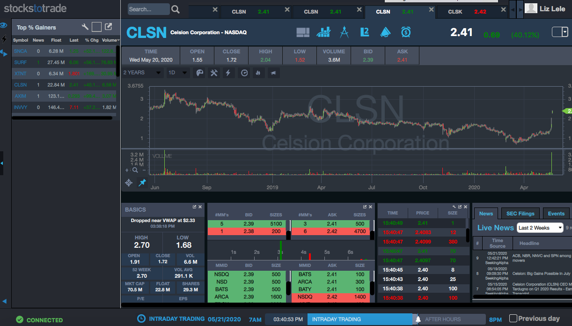The width and height of the screenshot is (572, 326).
Task: Pop out the Top % Gainers panel
Action: tap(108, 27)
